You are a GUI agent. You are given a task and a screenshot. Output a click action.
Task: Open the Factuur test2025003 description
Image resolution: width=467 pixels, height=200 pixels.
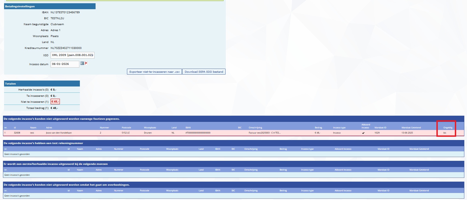click(264, 133)
